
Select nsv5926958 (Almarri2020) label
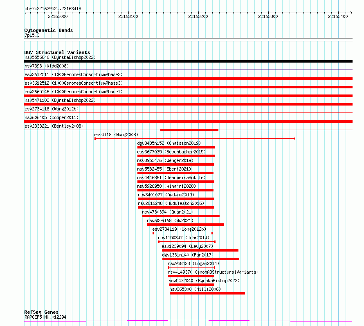coord(166,186)
